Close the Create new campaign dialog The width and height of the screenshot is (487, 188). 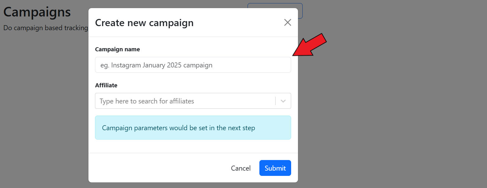point(287,22)
